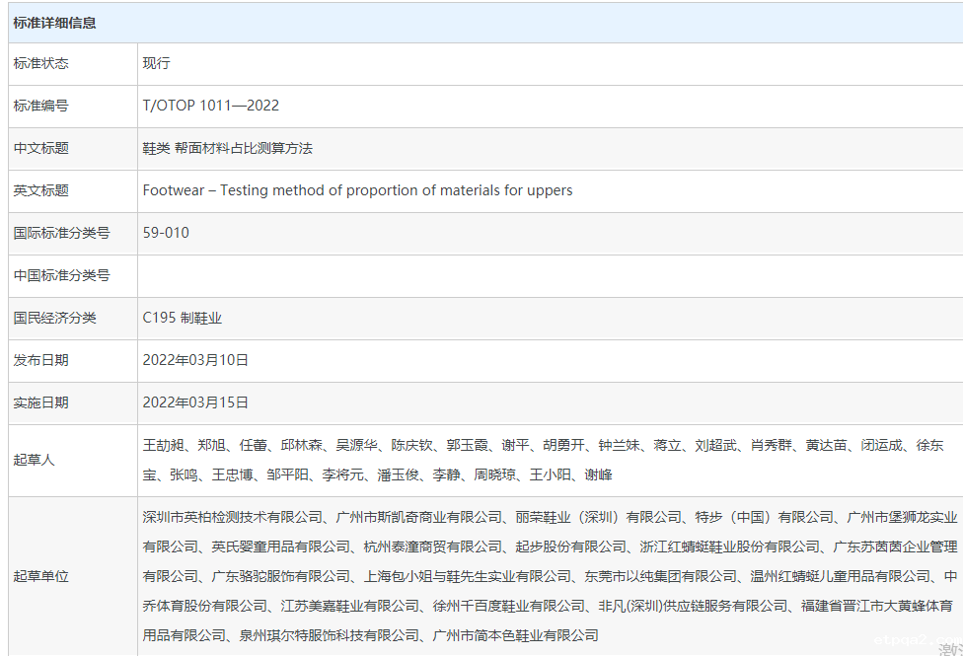Click the 标准编号 row label

41,106
